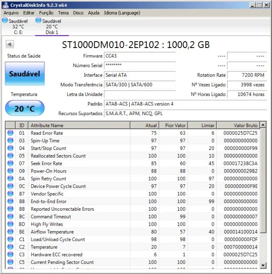Click the scroll up arrow of attribute list
The width and height of the screenshot is (272, 274).
263,125
